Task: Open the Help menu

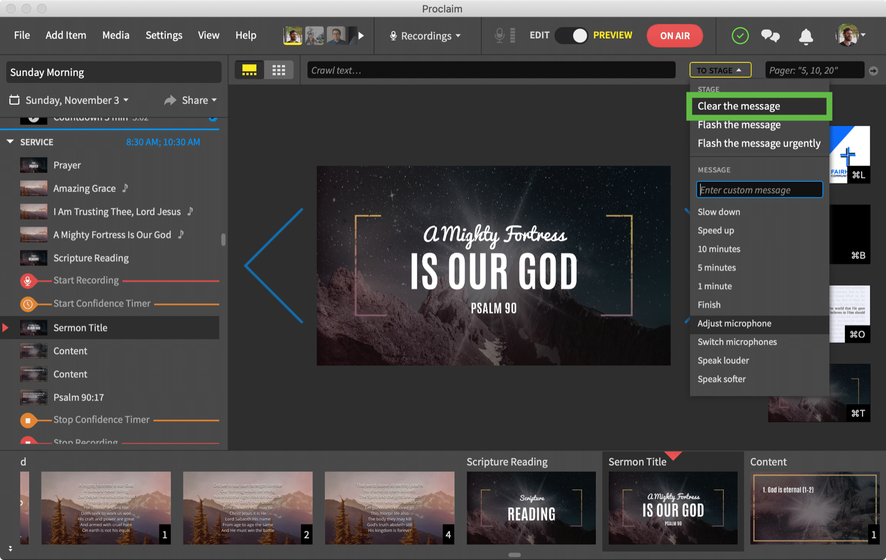Action: click(x=245, y=35)
